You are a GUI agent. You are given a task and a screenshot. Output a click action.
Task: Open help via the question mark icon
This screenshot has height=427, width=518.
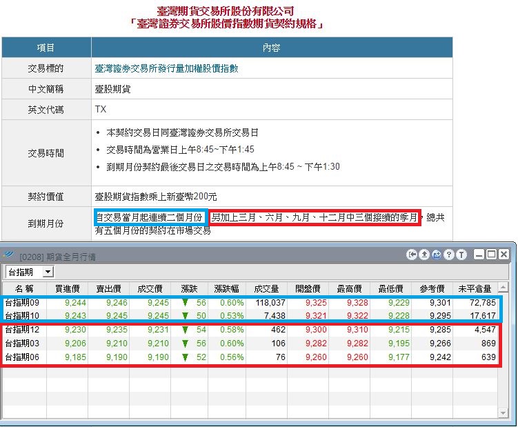(449, 255)
